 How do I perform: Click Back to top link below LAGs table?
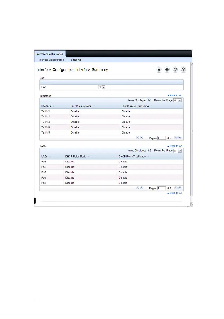coord(175,193)
